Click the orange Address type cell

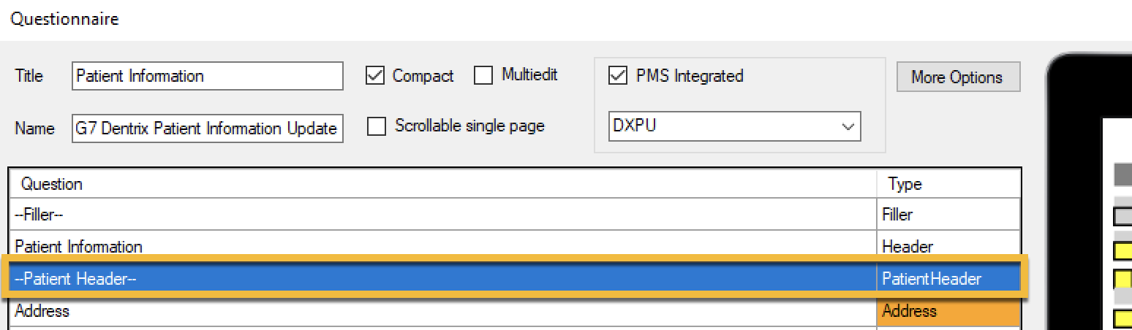coord(948,312)
